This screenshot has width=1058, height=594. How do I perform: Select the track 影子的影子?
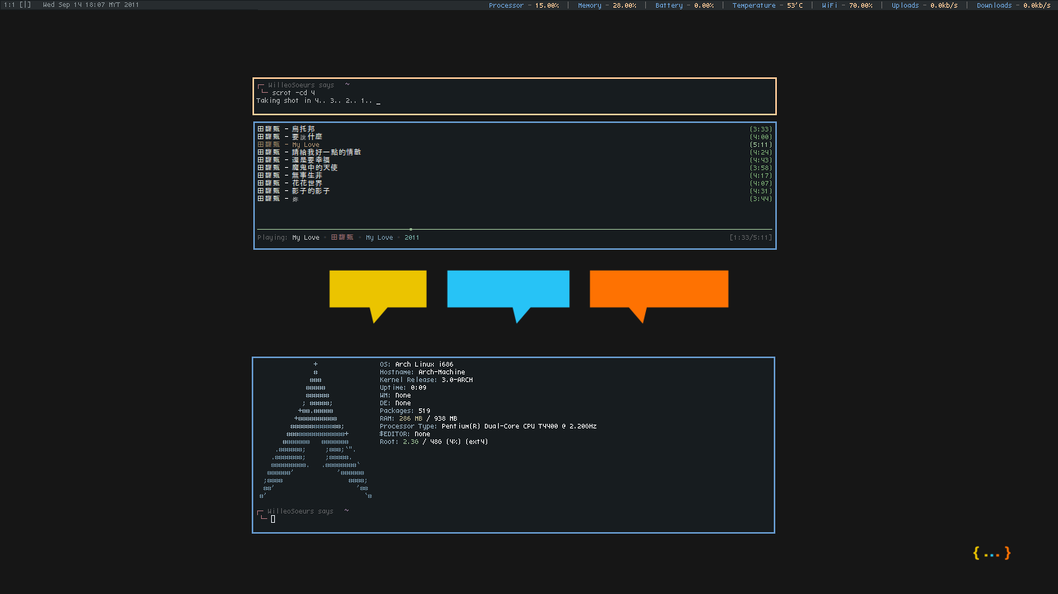(515, 191)
